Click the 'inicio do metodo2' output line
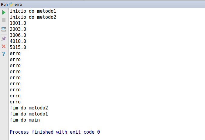205x140 pixels. 33,17
